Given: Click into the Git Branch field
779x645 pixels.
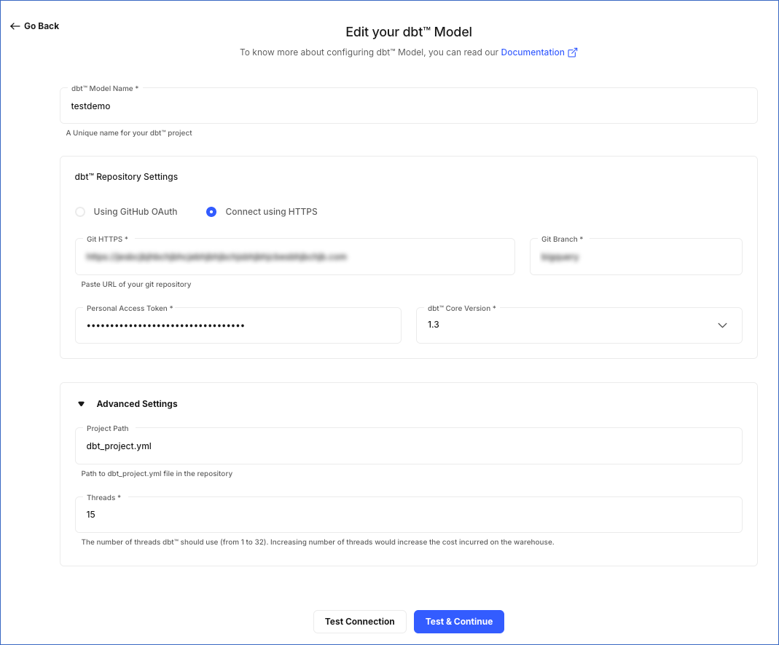Looking at the screenshot, I should [636, 257].
